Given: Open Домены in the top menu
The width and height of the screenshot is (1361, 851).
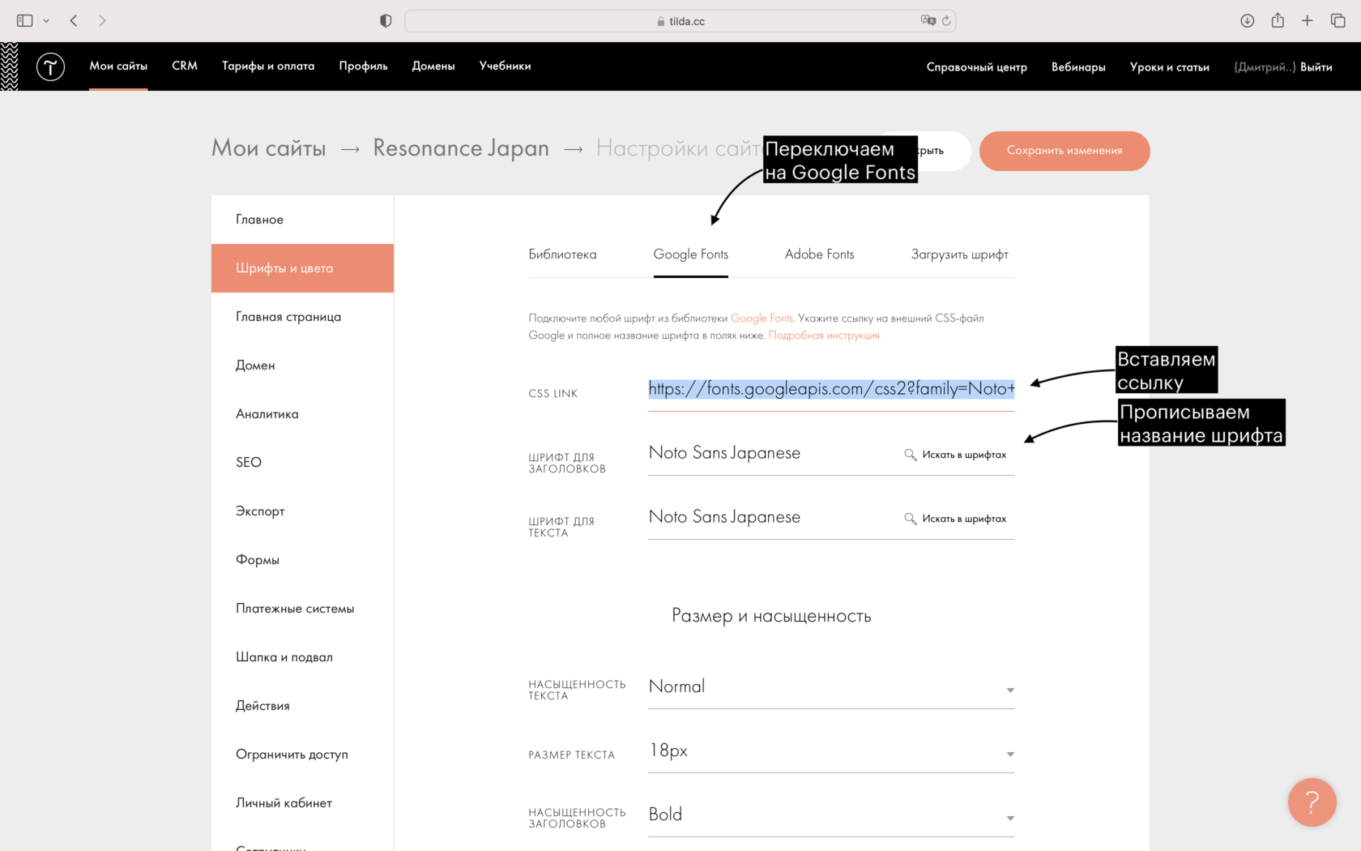Looking at the screenshot, I should click(x=433, y=66).
